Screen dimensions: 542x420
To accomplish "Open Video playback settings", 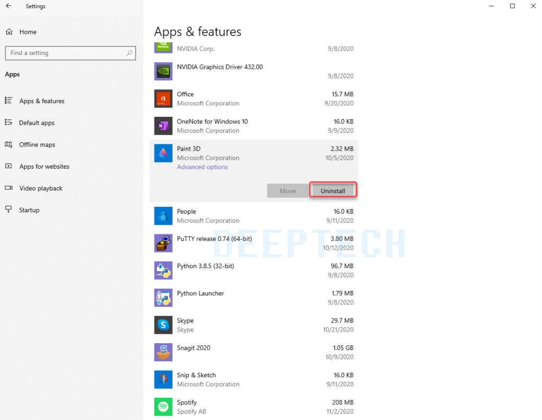I will (x=41, y=188).
